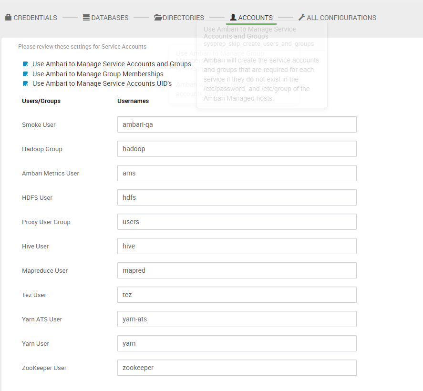Focus the Yarn User field
The width and height of the screenshot is (423, 391).
point(237,343)
